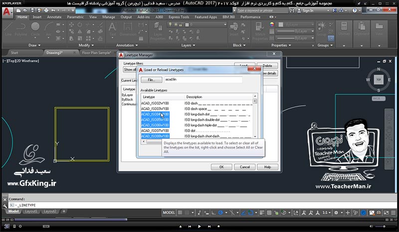Expand the Annotation panel

click(x=127, y=45)
